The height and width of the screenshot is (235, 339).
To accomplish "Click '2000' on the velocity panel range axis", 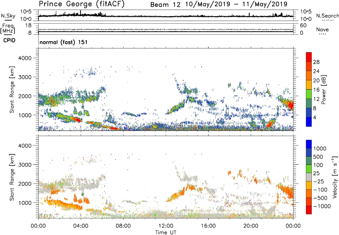I will coord(25,184).
